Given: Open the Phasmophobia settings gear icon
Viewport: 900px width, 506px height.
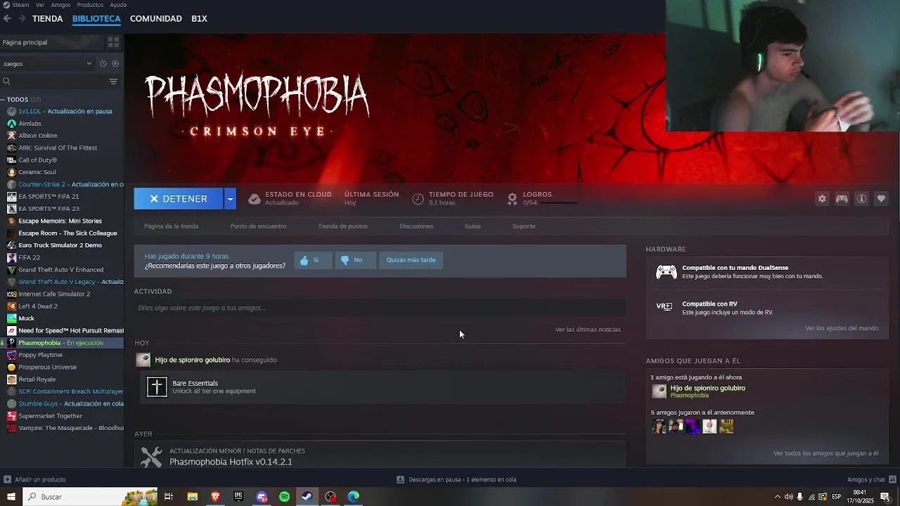Looking at the screenshot, I should (x=822, y=199).
